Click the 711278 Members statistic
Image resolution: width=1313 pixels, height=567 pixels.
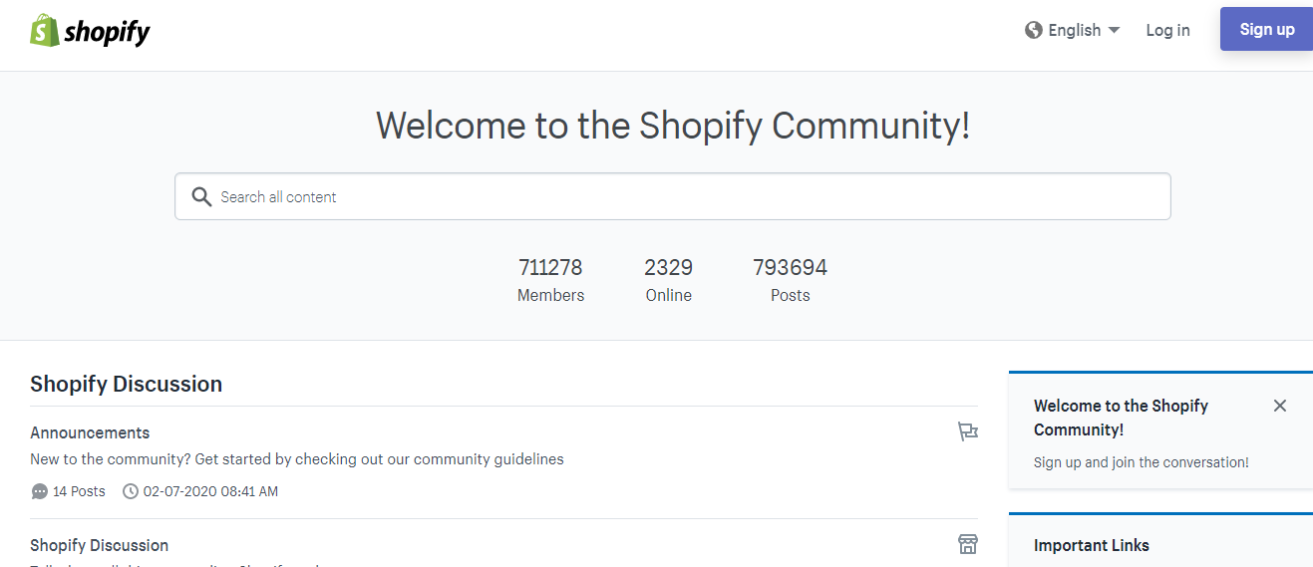coord(550,280)
